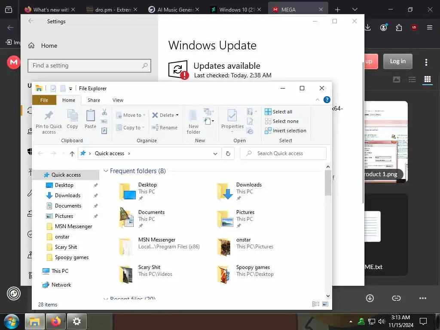Switch MEGA to grid view
This screenshot has width=440, height=330.
click(428, 79)
